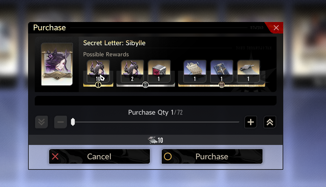
Task: Click the Purchase confirm button
Action: tap(212, 156)
